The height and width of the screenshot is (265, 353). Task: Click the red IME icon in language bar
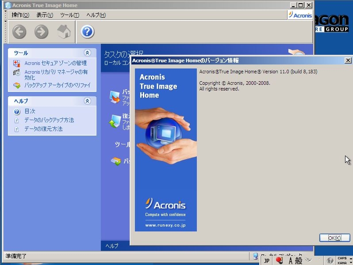[280, 260]
